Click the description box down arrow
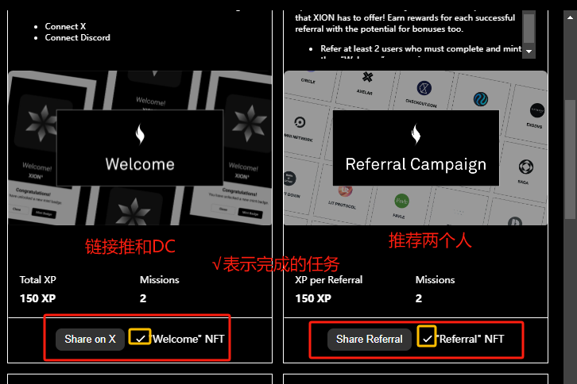 (529, 52)
